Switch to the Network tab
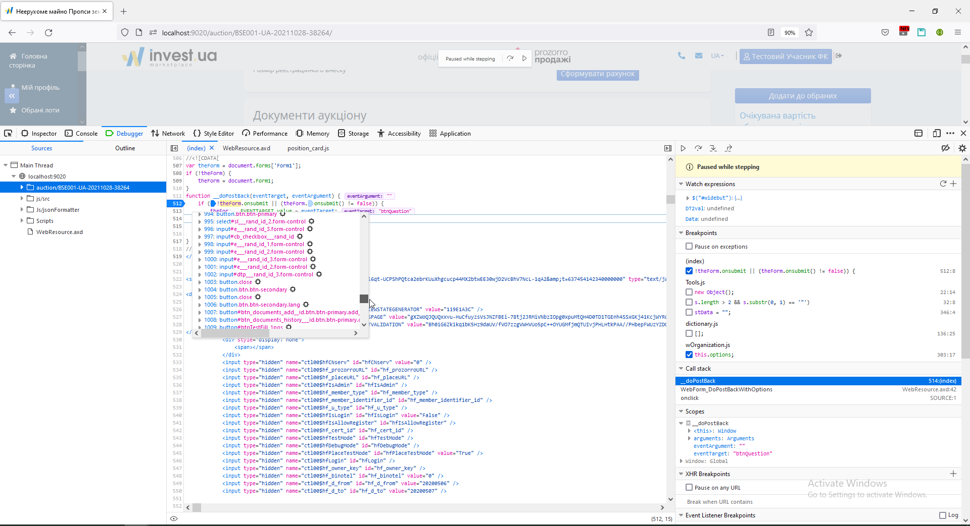 pos(168,134)
